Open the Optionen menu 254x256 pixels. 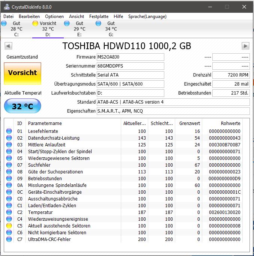pos(54,17)
